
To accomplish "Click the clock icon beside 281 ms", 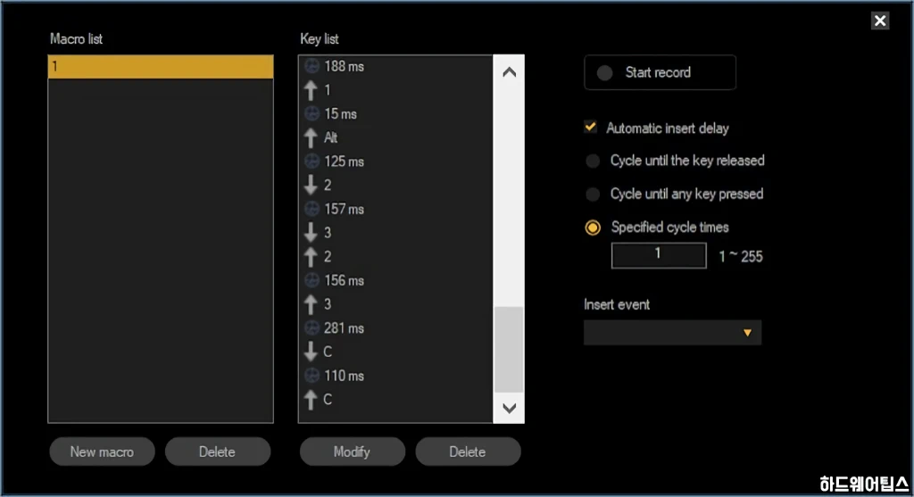I will click(x=312, y=328).
